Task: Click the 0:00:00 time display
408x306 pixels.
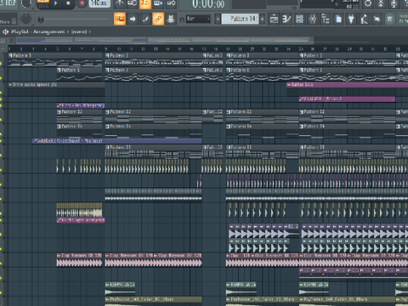Action: 208,4
